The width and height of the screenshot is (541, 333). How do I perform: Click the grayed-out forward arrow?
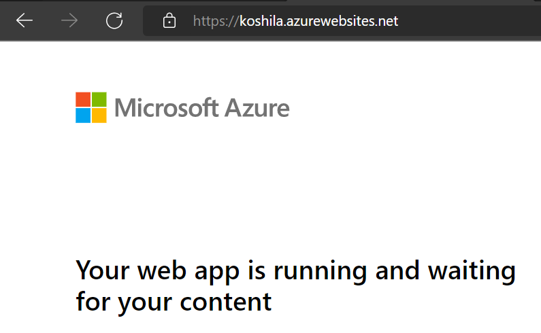(x=69, y=20)
